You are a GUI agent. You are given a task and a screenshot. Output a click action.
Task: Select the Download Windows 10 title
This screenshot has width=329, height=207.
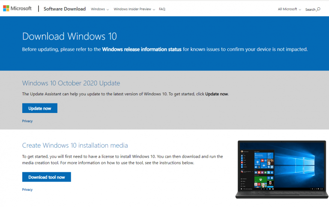(69, 37)
